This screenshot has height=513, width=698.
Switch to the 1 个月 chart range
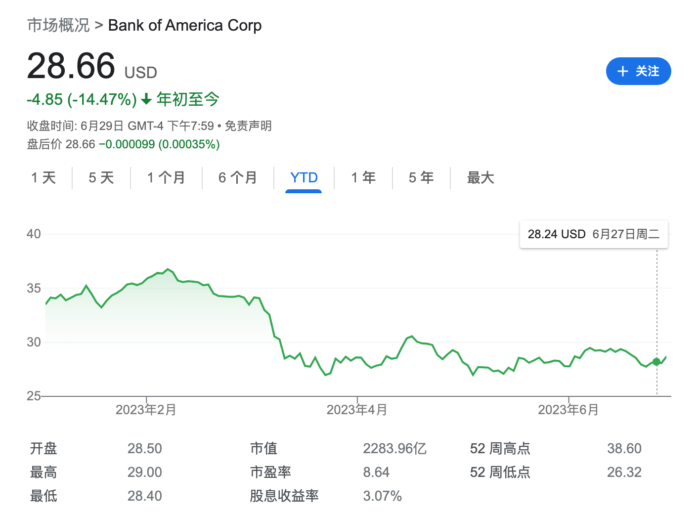[166, 177]
